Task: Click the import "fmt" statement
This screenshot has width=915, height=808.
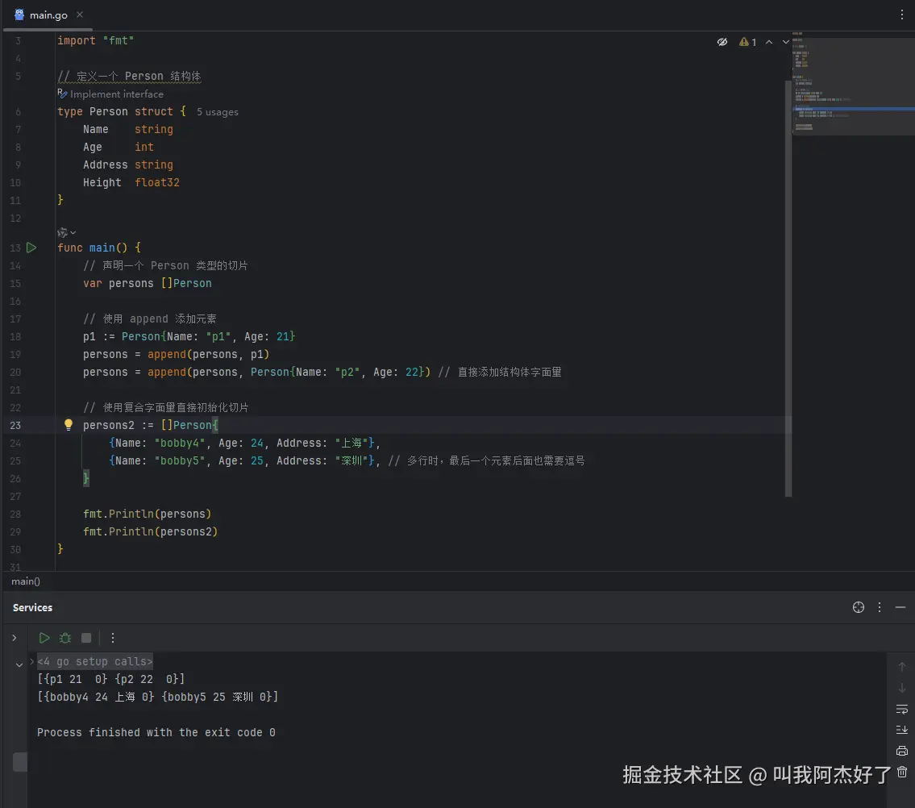Action: coord(95,40)
